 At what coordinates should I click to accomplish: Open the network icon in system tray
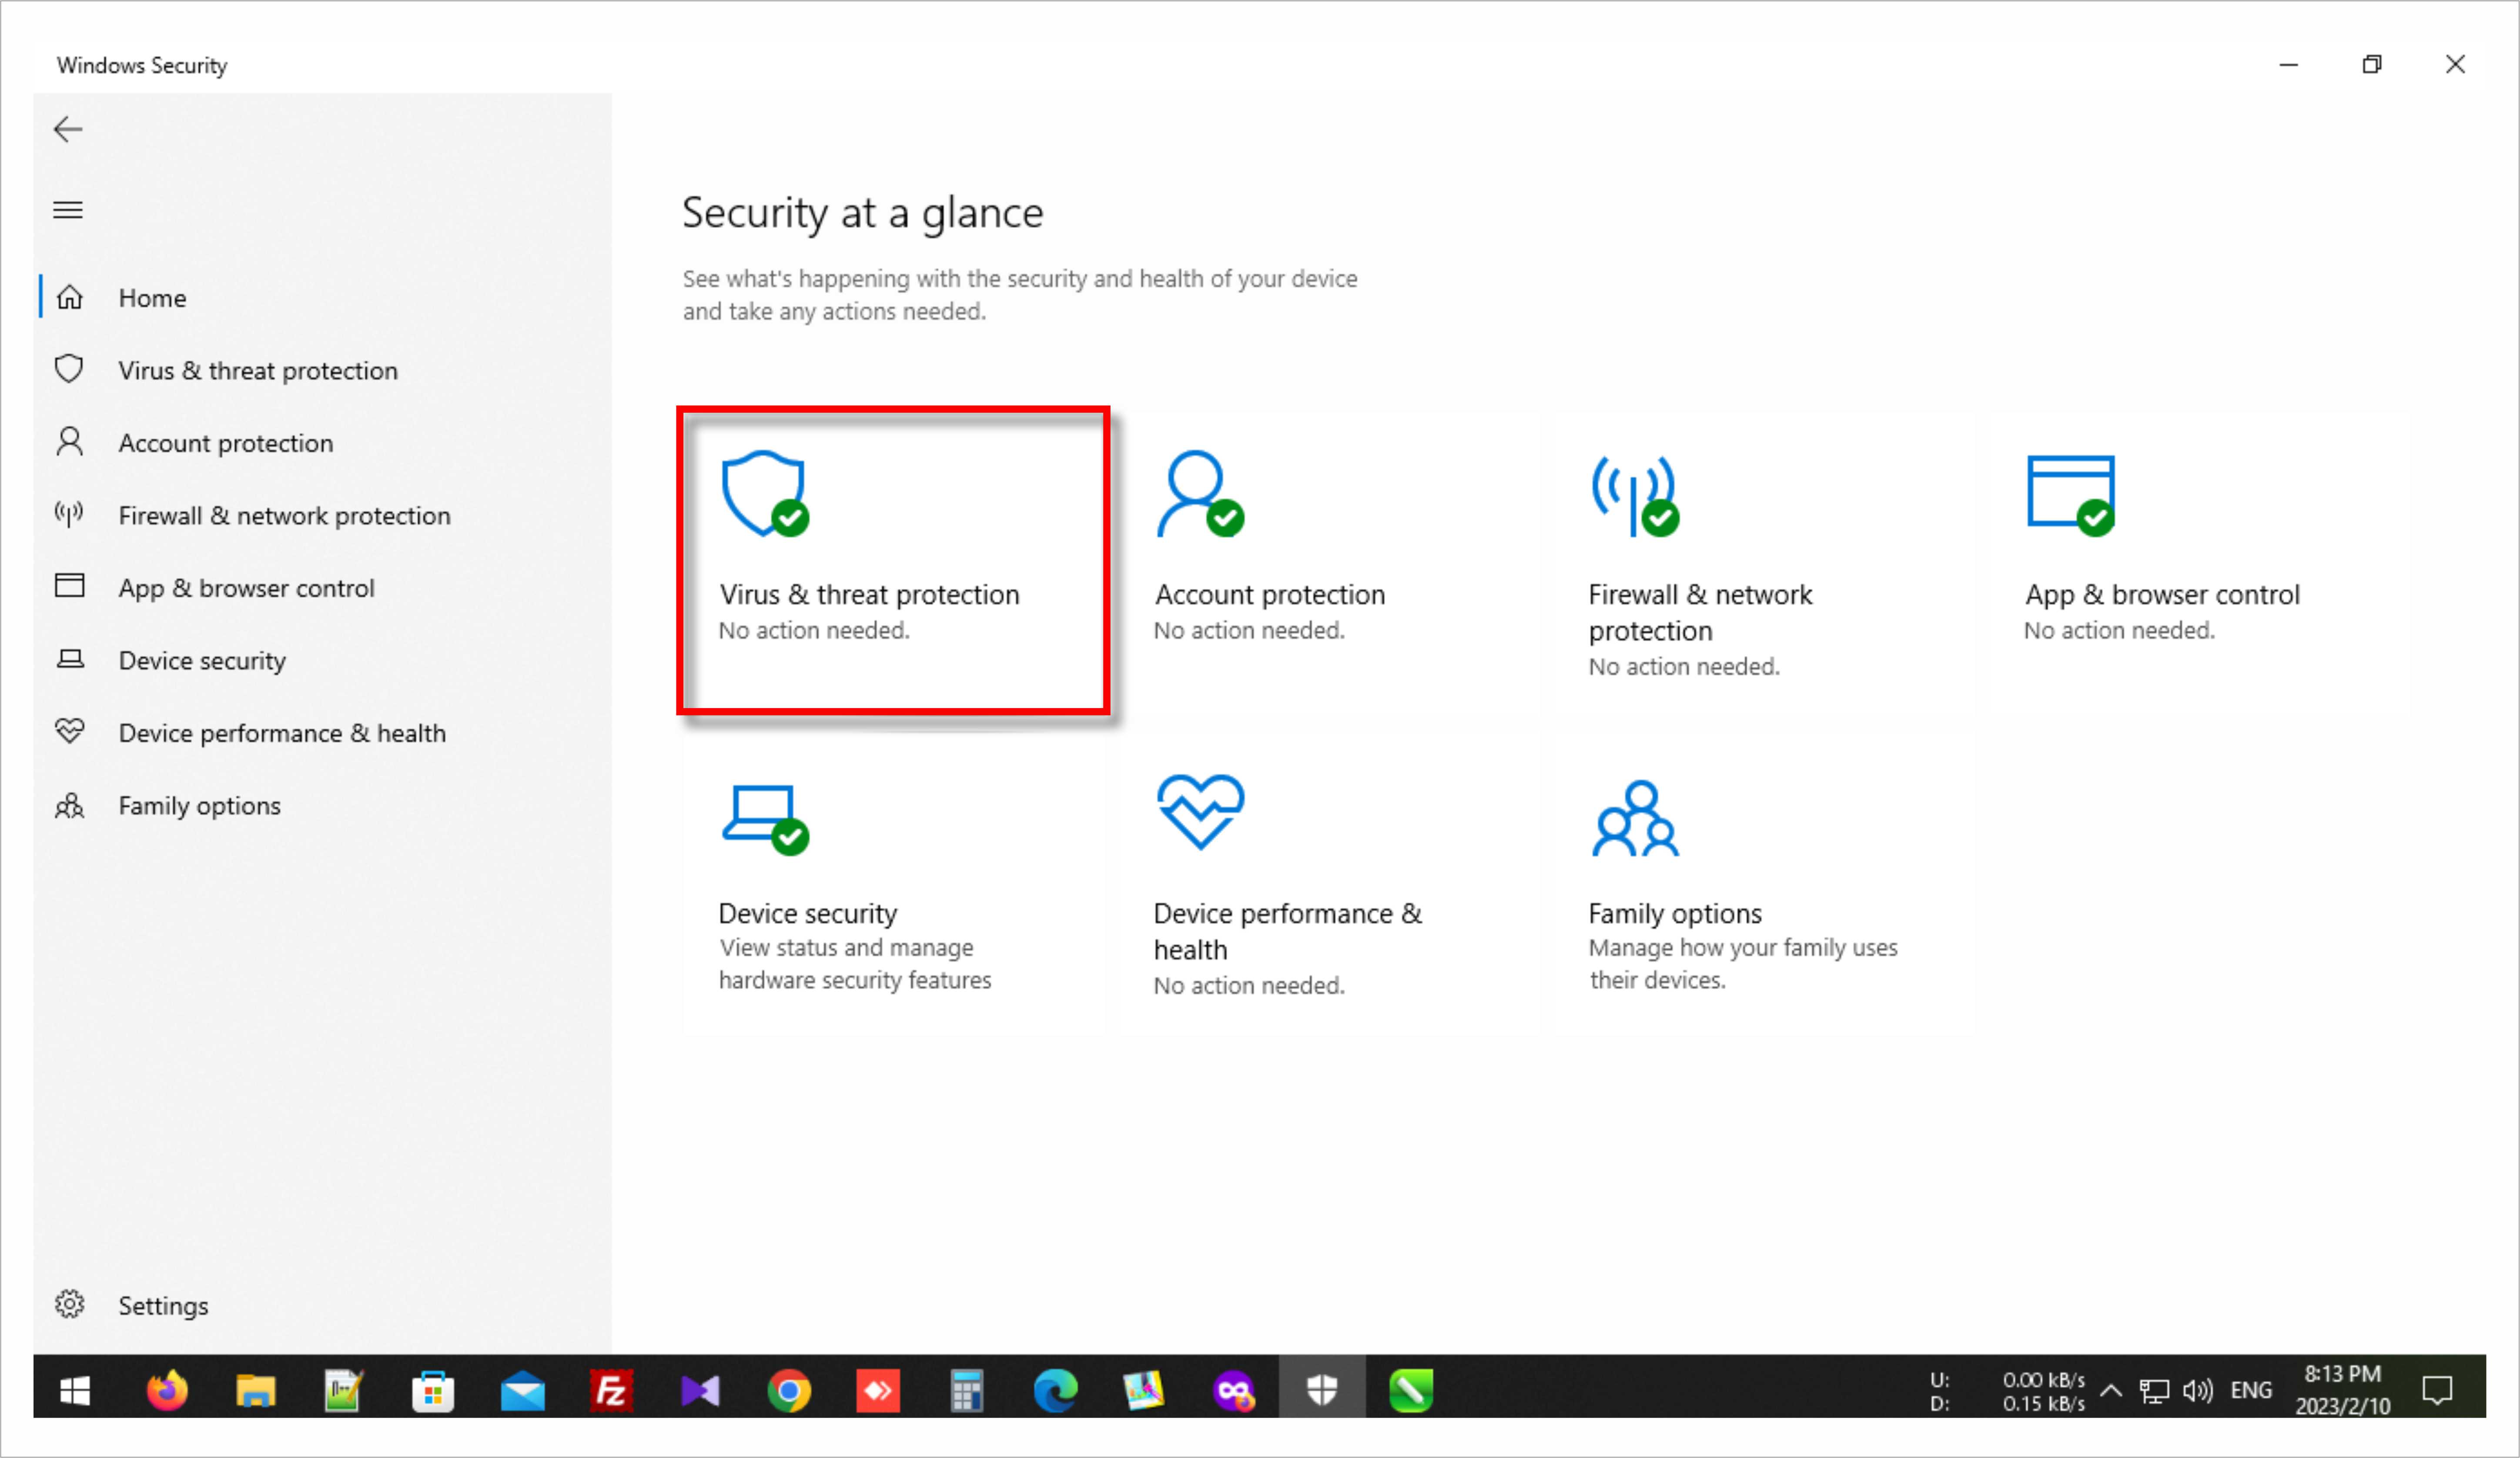pyautogui.click(x=2154, y=1390)
